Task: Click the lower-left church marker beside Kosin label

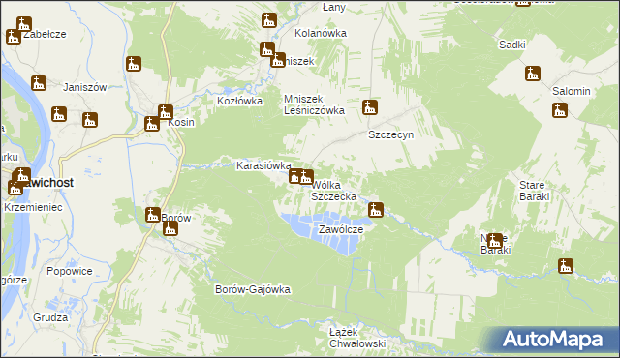Action: (152, 124)
